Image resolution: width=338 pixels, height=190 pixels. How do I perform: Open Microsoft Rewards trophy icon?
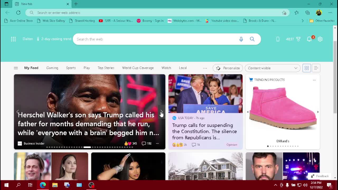point(298,39)
